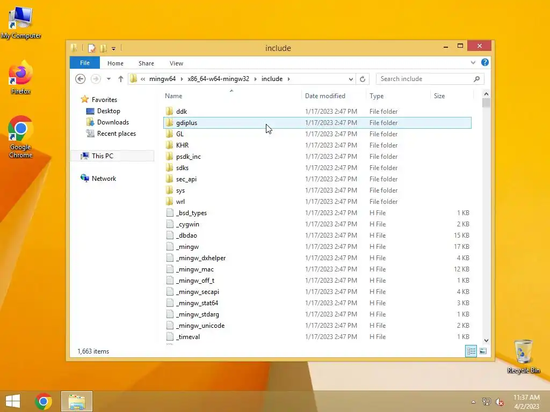550x412 pixels.
Task: Select the _mingw_stat64 file
Action: click(x=317, y=303)
